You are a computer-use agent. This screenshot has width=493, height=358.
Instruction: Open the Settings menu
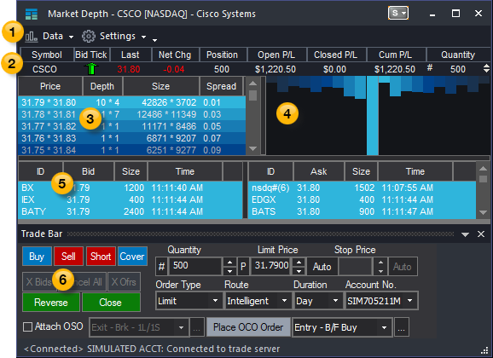[123, 37]
